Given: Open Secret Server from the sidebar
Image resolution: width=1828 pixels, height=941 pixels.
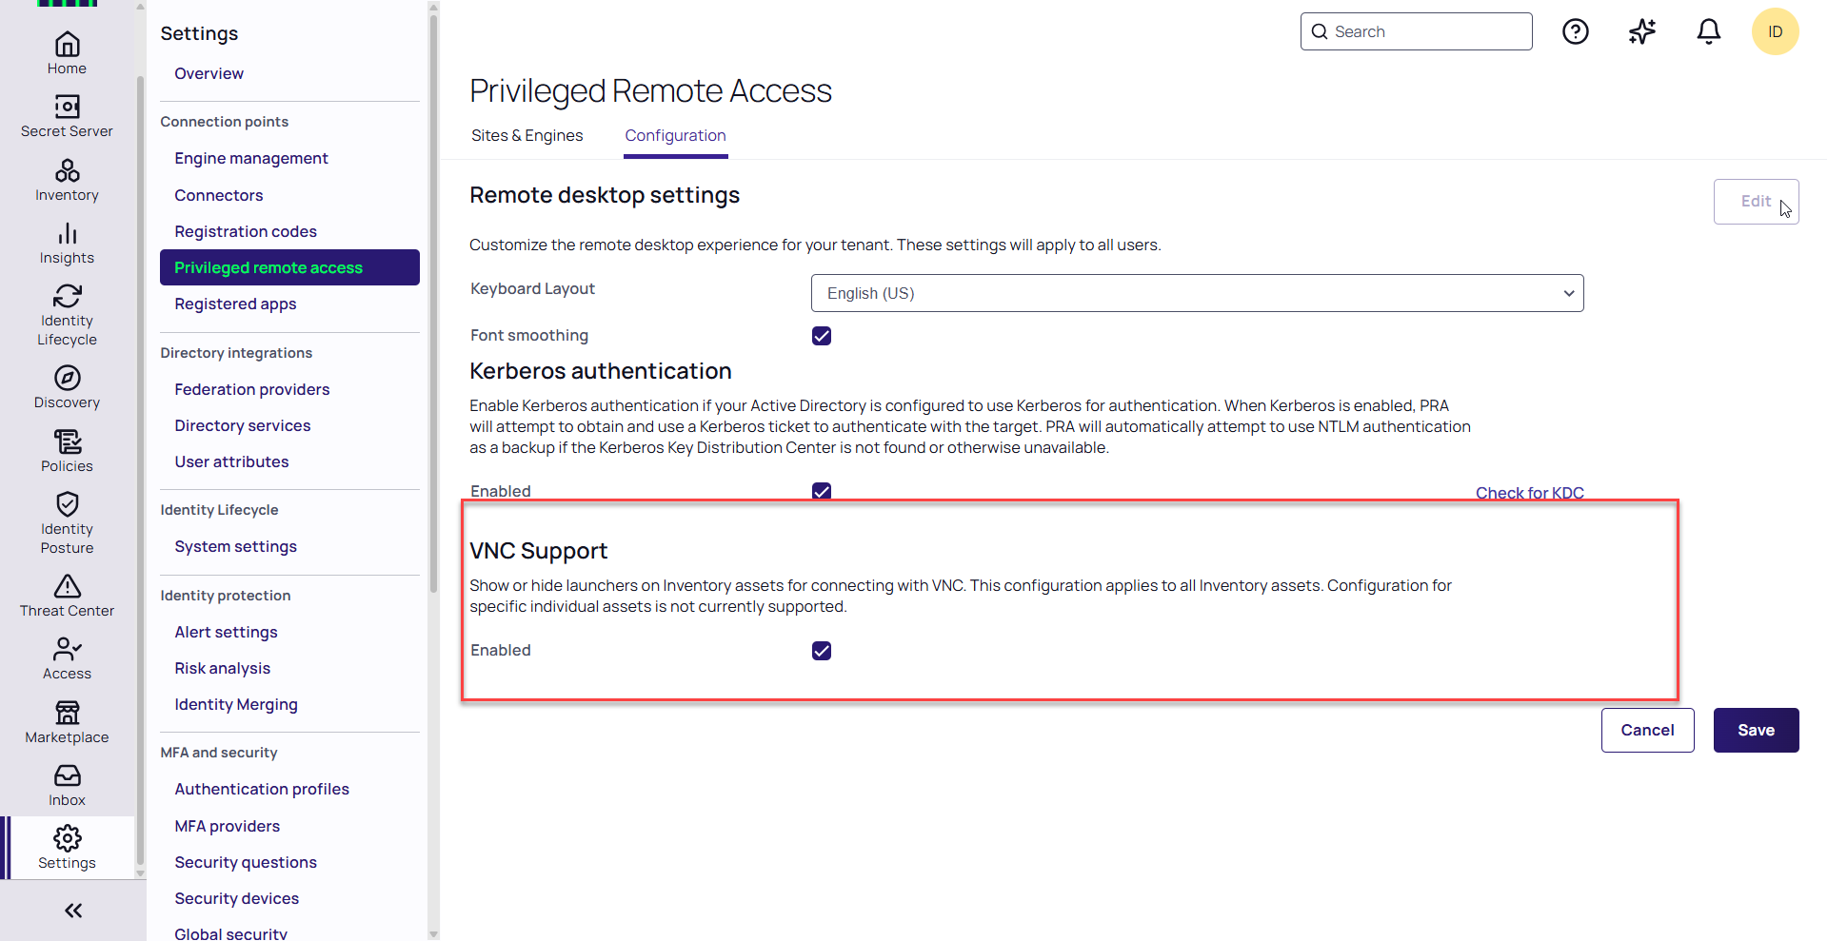Looking at the screenshot, I should coord(67,116).
